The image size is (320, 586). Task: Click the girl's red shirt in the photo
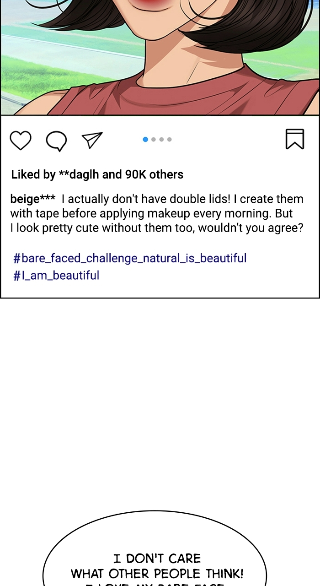click(183, 98)
